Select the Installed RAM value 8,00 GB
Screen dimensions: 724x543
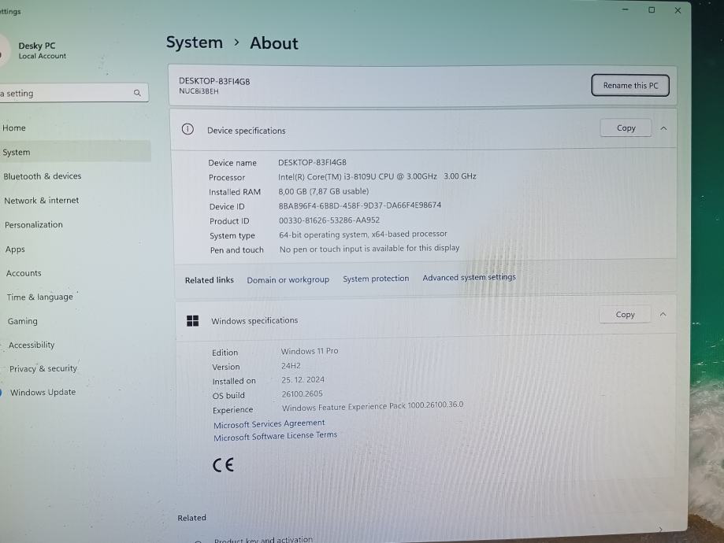click(323, 191)
